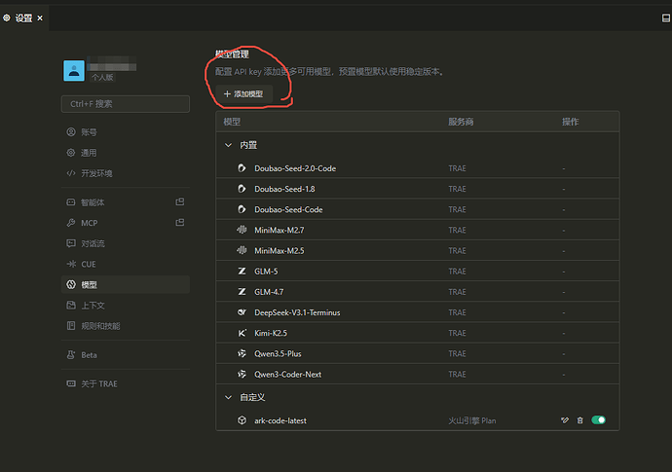Image resolution: width=672 pixels, height=472 pixels.
Task: Click the GLM-5 Z icon
Action: pos(242,272)
